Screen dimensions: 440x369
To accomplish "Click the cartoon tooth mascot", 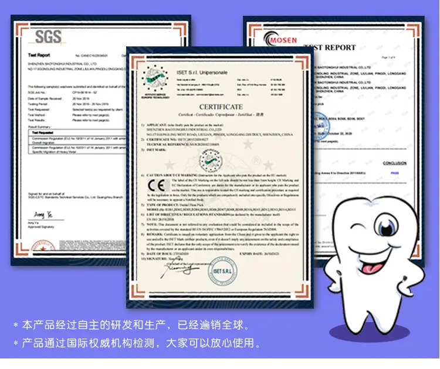I will (x=374, y=265).
